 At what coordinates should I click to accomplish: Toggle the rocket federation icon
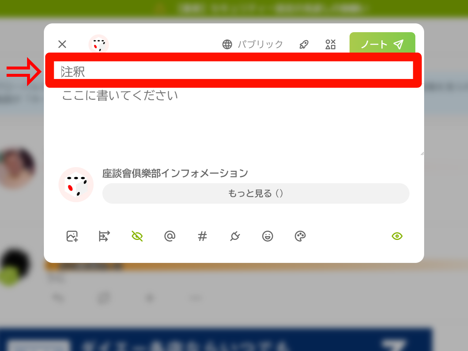pyautogui.click(x=304, y=45)
